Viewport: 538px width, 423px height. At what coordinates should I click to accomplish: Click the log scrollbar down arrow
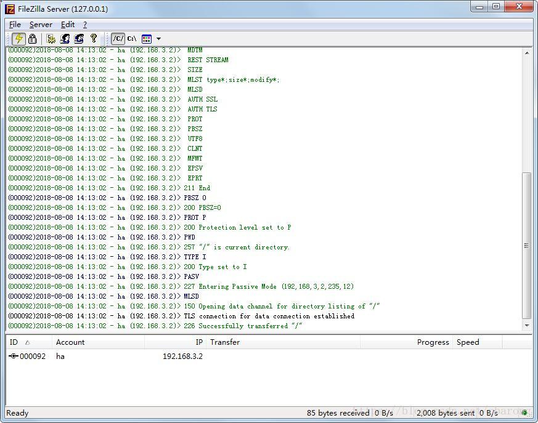click(x=527, y=325)
